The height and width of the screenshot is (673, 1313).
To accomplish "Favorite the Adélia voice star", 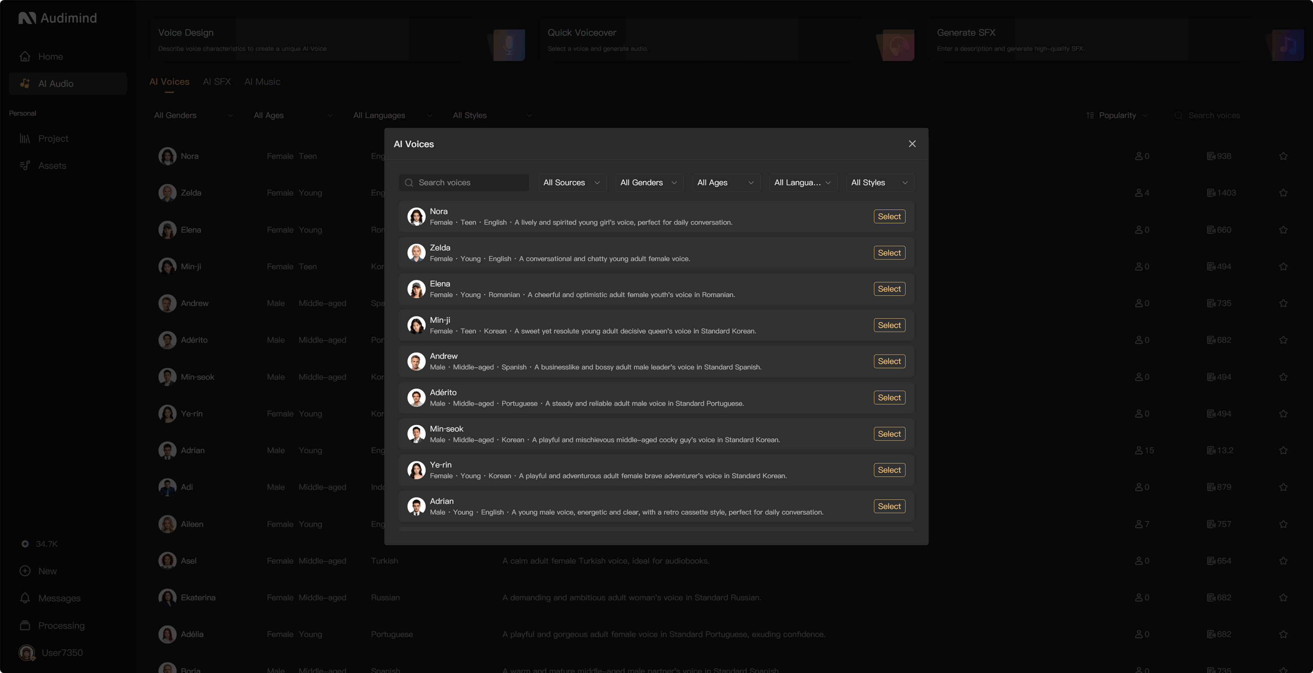I will (x=1284, y=634).
